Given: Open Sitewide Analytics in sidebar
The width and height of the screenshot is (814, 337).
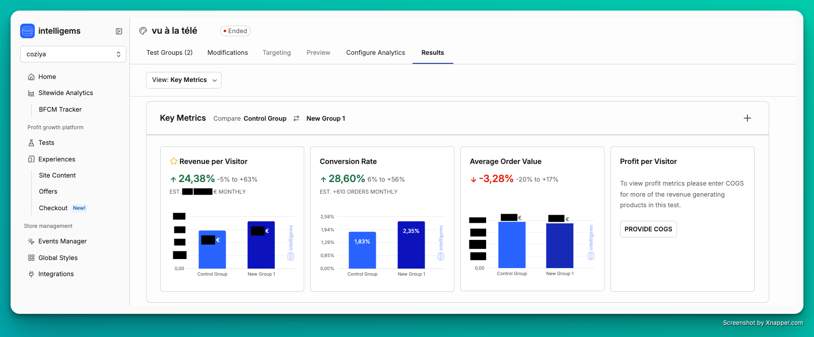Looking at the screenshot, I should [x=65, y=93].
